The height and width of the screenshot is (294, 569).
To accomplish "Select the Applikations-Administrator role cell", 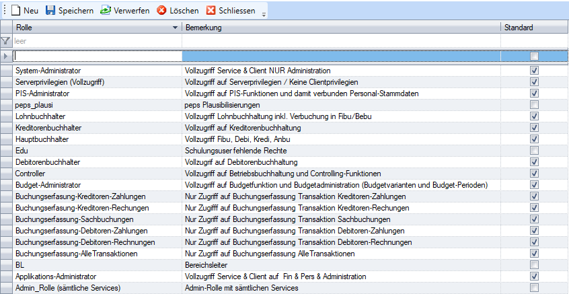I will [97, 277].
